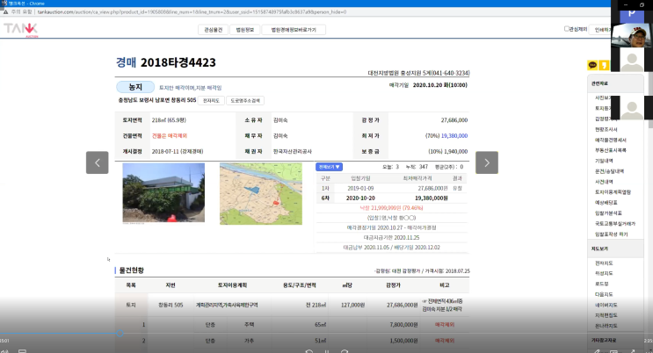The height and width of the screenshot is (353, 653).
Task: Open 현황조사서 in related materials
Action: point(606,129)
